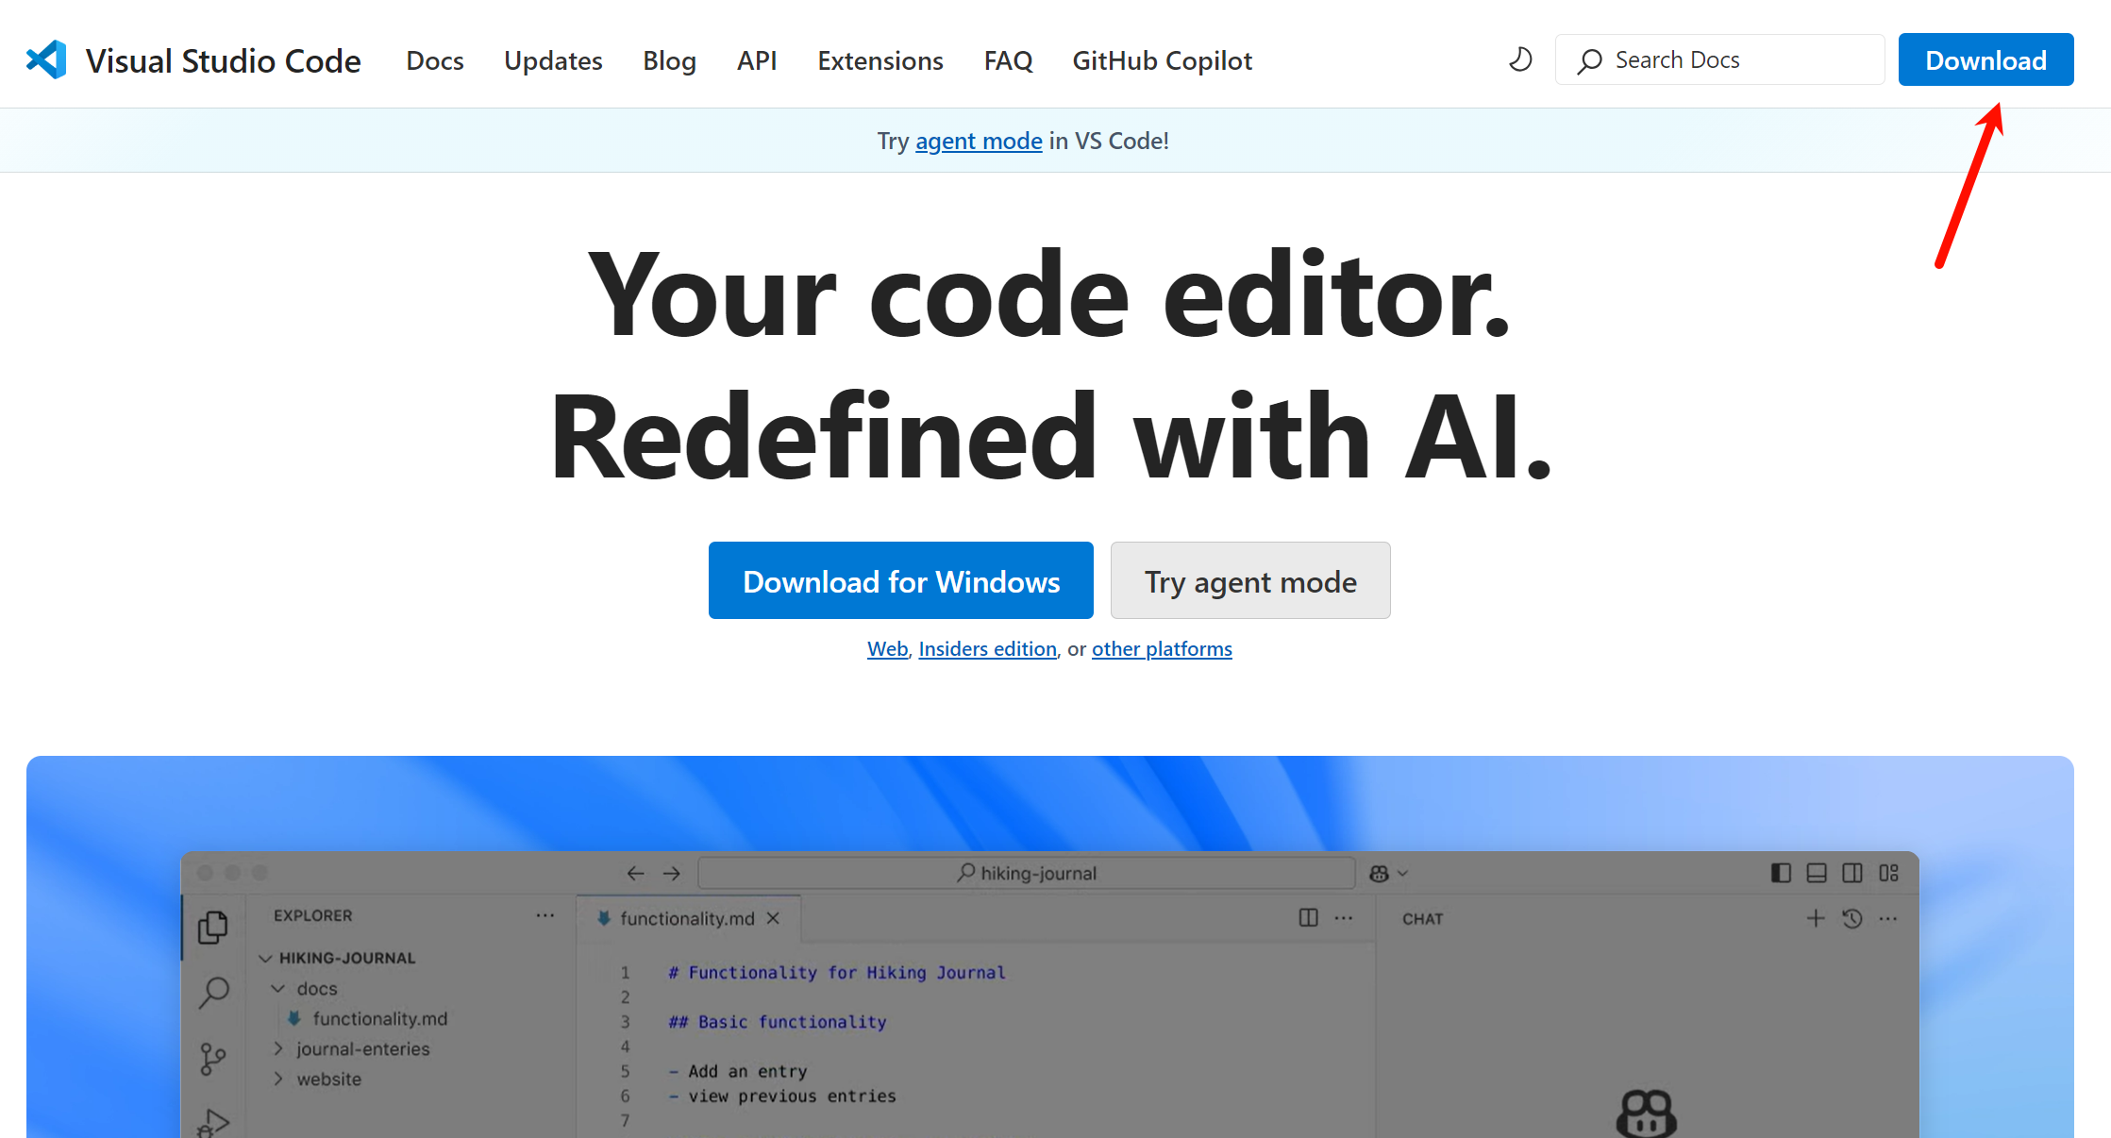The image size is (2111, 1138).
Task: Follow the agent mode link in banner
Action: (979, 141)
